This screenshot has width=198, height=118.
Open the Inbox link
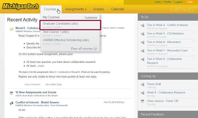(x=158, y=2)
